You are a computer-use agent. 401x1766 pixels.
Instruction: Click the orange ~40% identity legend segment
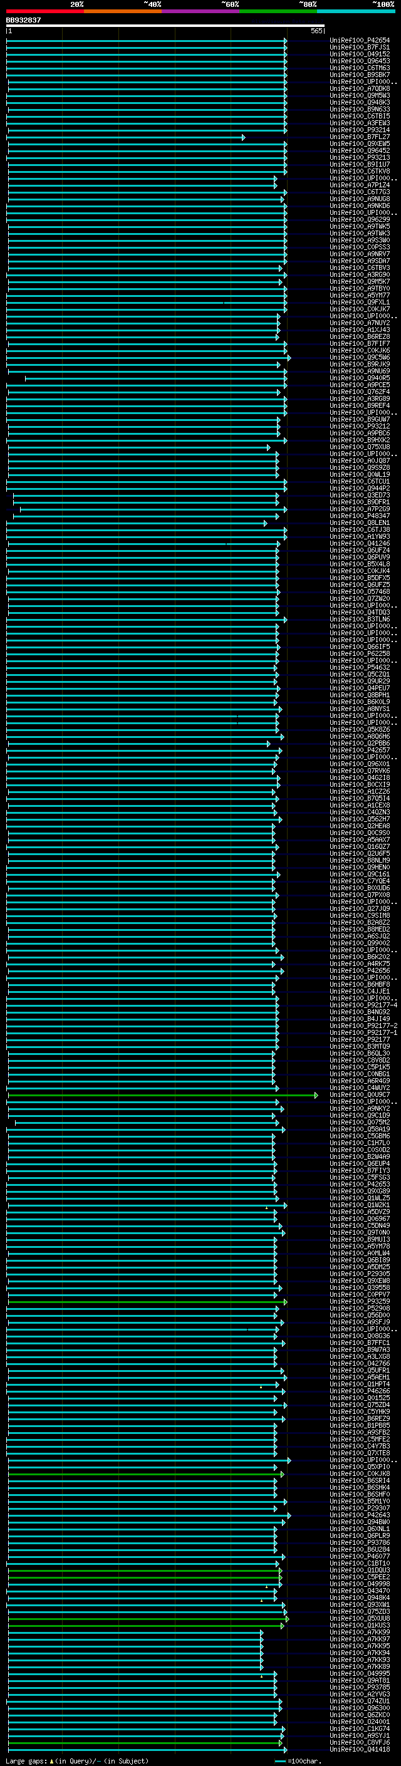point(123,11)
